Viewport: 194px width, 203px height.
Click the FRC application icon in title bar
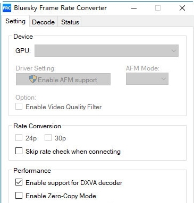7,8
